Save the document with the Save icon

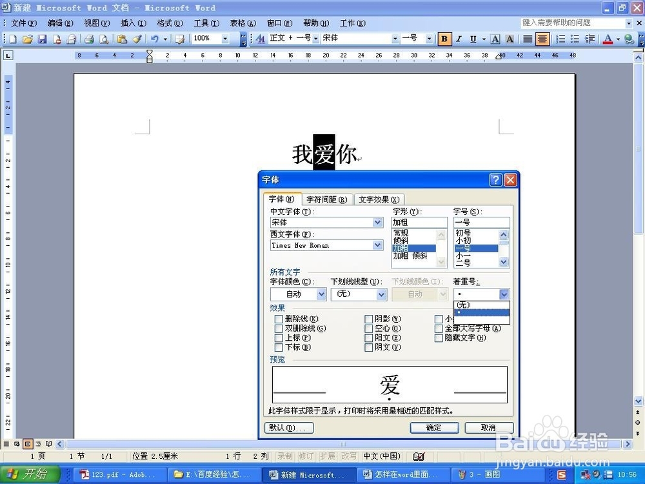click(x=42, y=39)
